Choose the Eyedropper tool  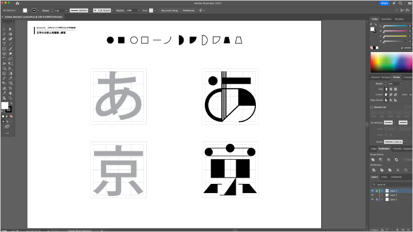point(10,78)
